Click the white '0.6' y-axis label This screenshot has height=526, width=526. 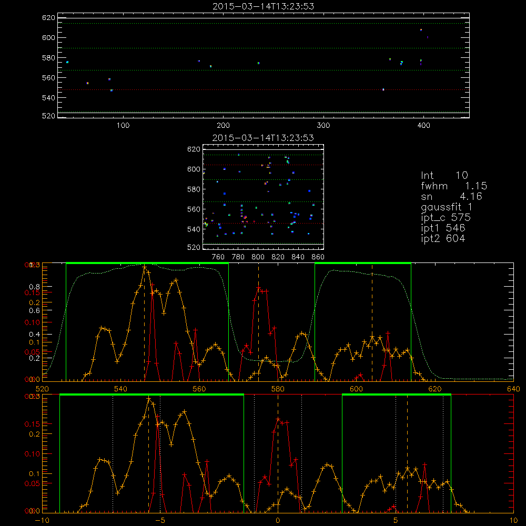[x=35, y=311]
